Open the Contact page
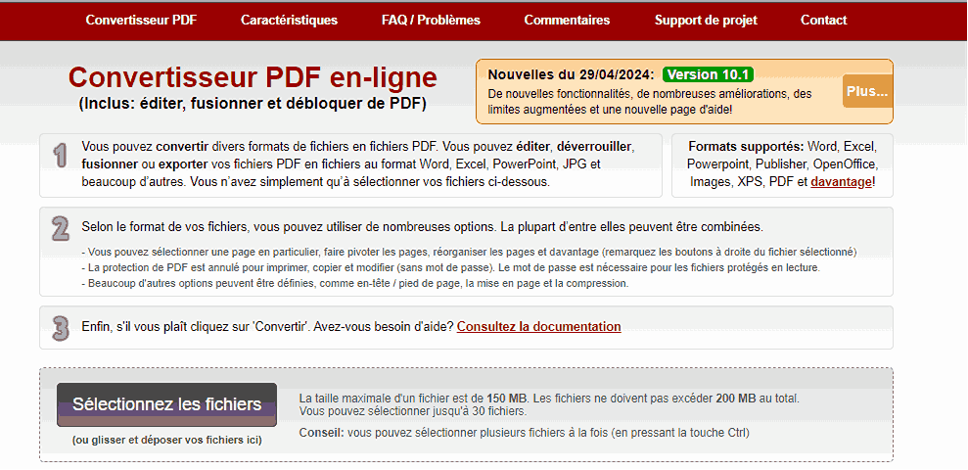The height and width of the screenshot is (470, 968). pyautogui.click(x=823, y=20)
